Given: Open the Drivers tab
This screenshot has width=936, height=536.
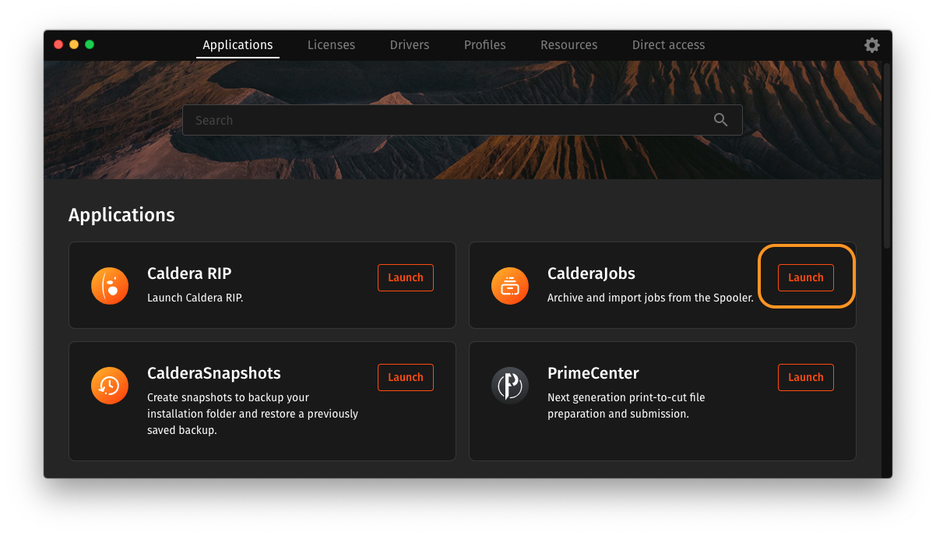Looking at the screenshot, I should (x=410, y=45).
